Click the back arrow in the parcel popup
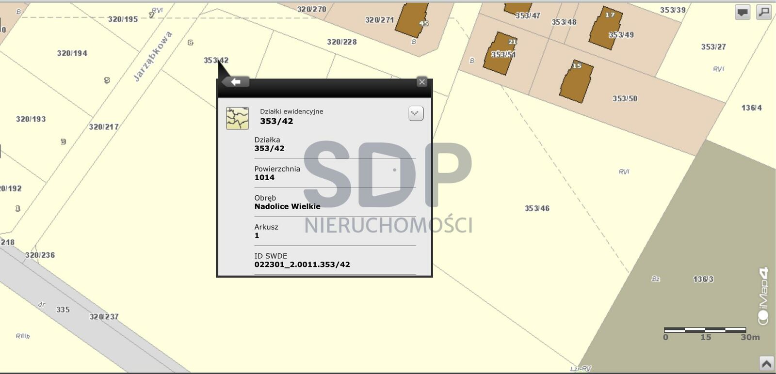 click(x=236, y=82)
